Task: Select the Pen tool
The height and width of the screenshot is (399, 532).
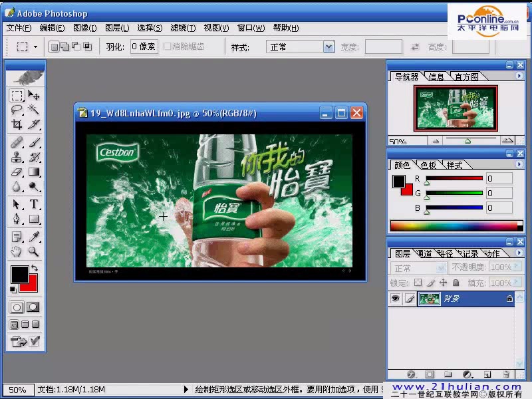Action: point(17,219)
